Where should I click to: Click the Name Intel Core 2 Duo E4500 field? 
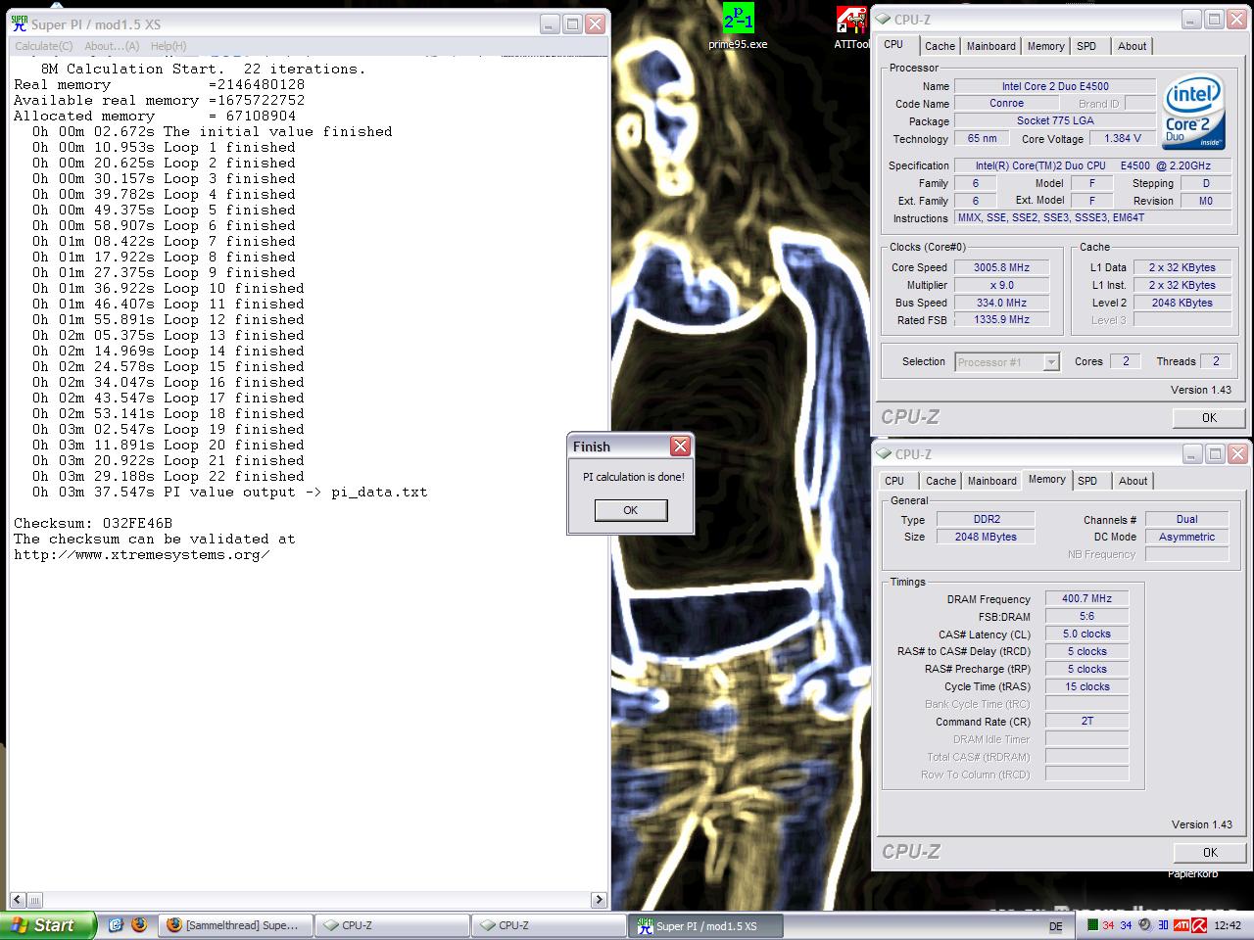tap(1054, 86)
